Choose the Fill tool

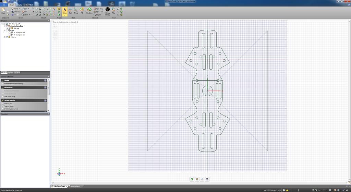[x=82, y=11]
